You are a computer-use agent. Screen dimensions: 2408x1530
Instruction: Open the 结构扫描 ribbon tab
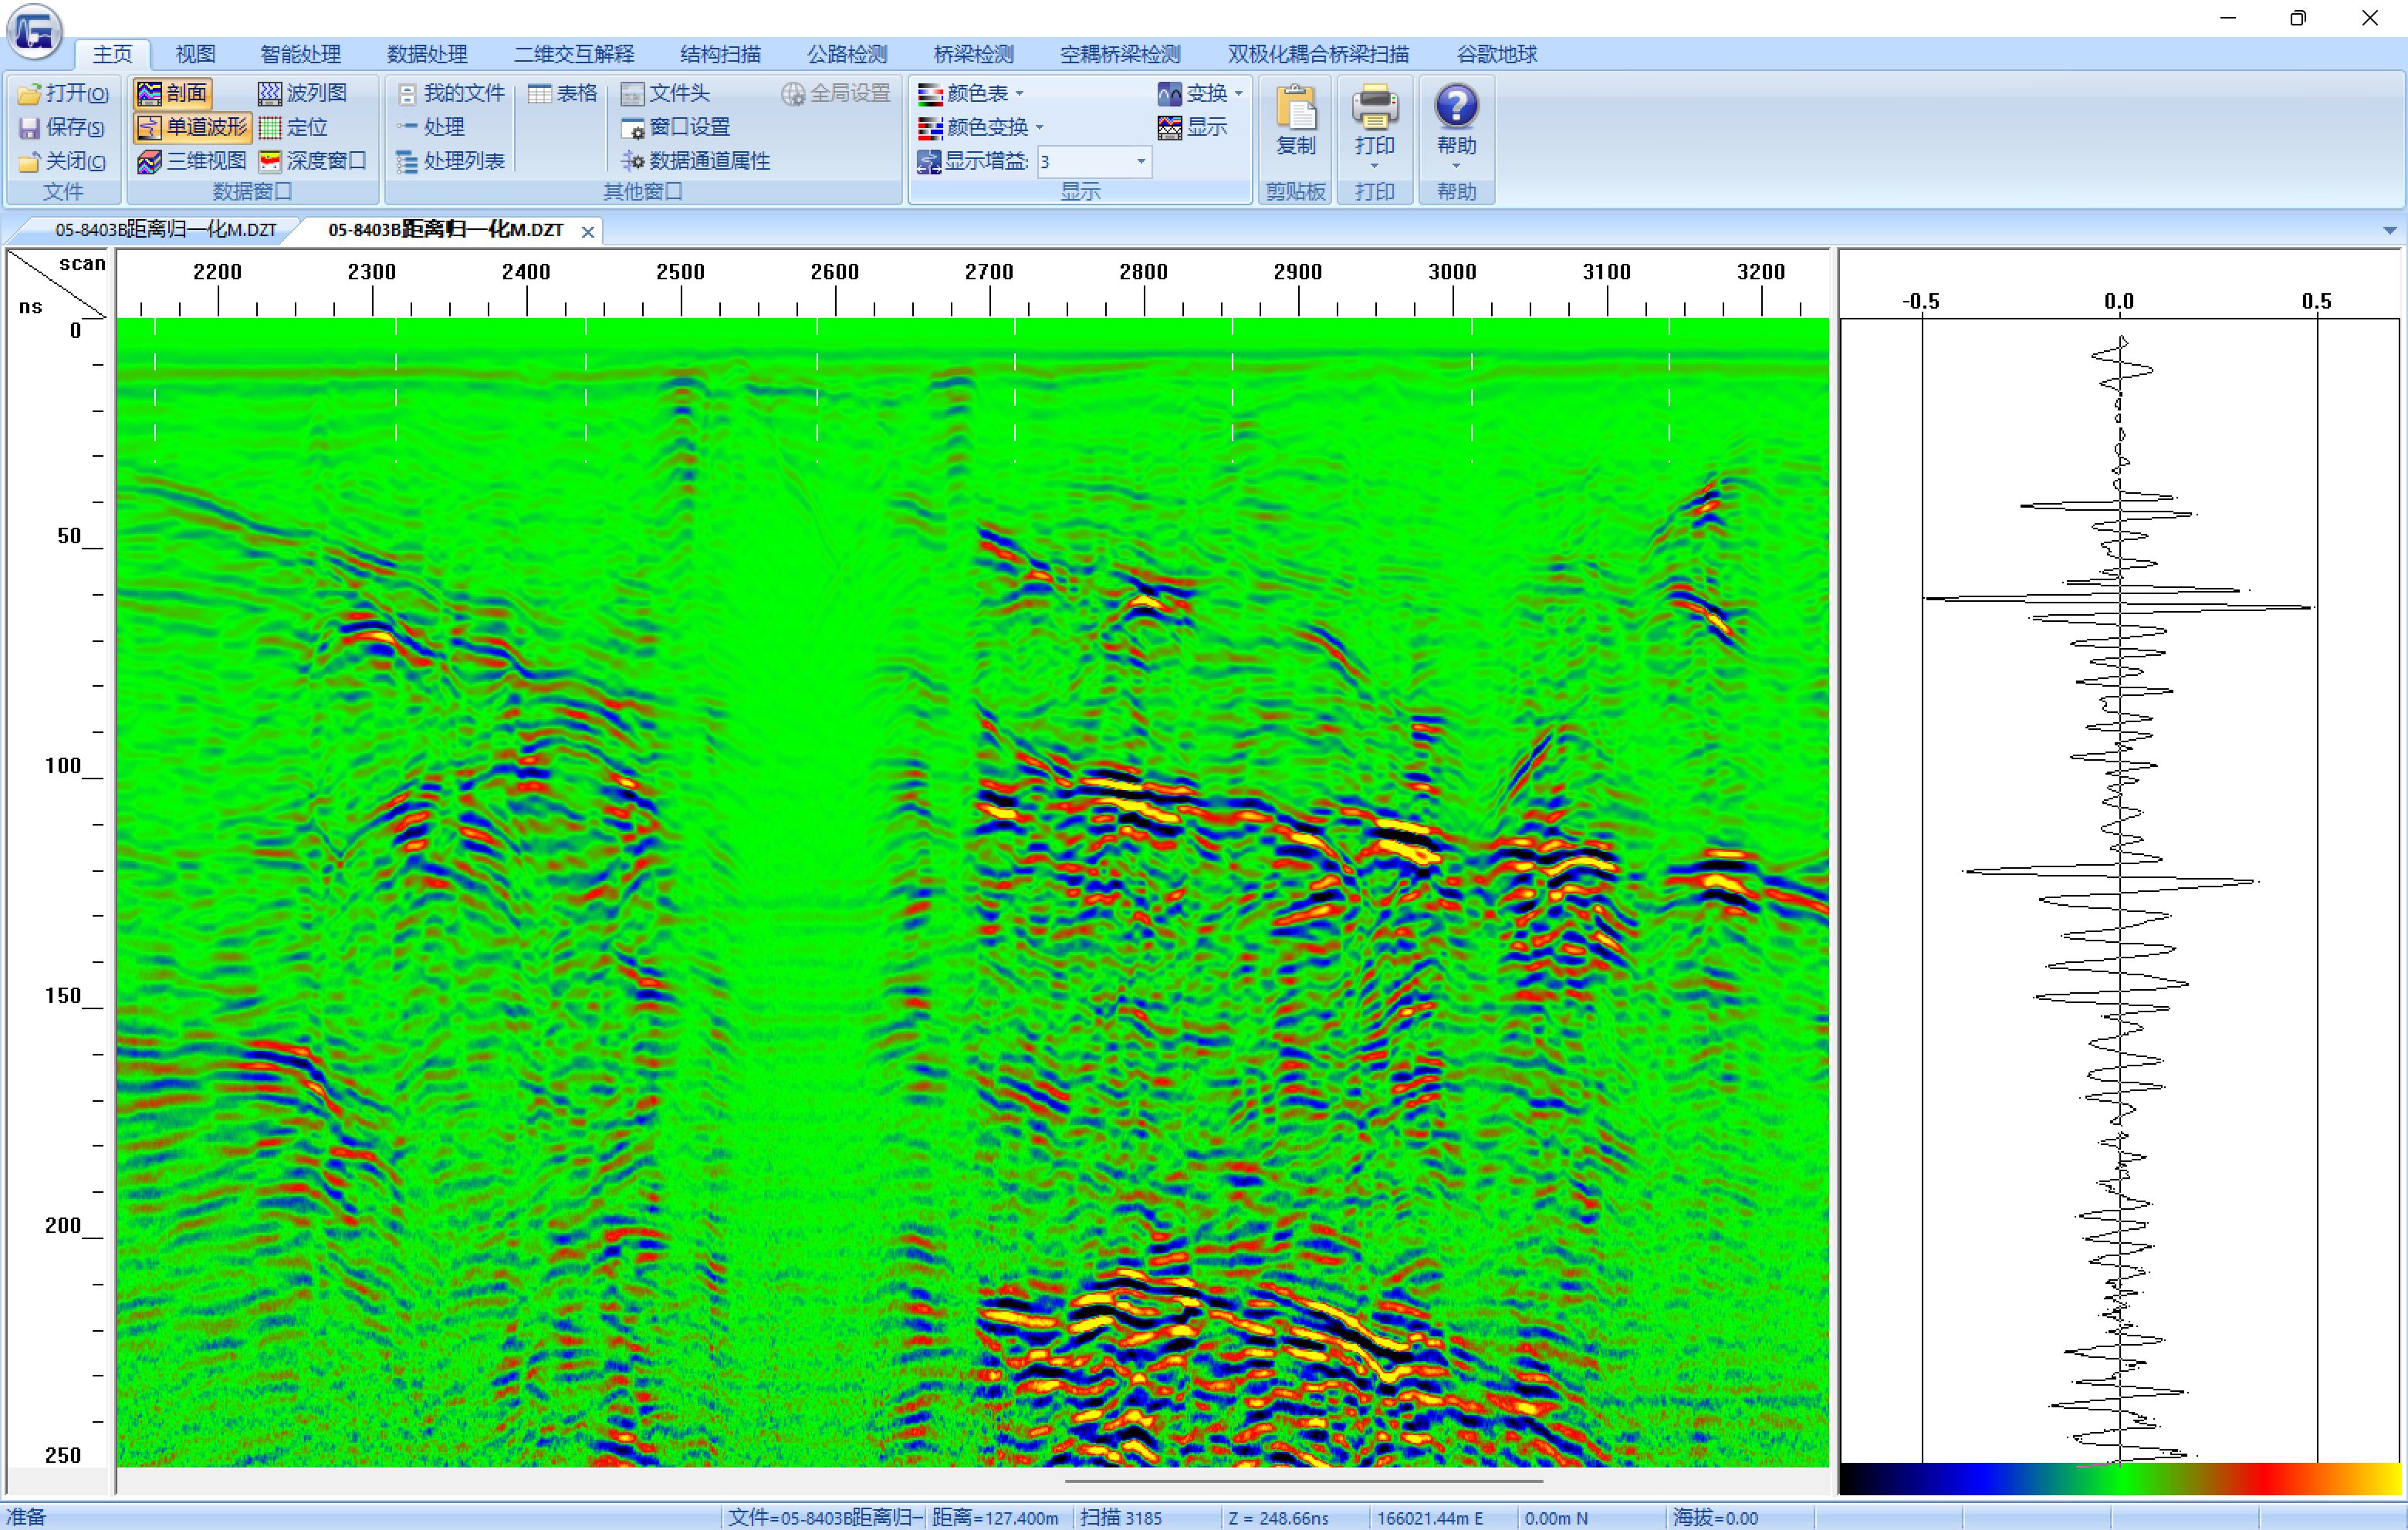[x=720, y=54]
